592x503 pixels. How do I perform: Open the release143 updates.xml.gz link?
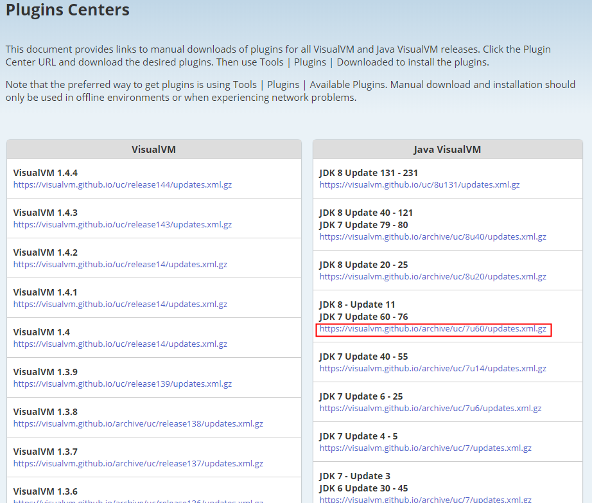[x=123, y=224]
